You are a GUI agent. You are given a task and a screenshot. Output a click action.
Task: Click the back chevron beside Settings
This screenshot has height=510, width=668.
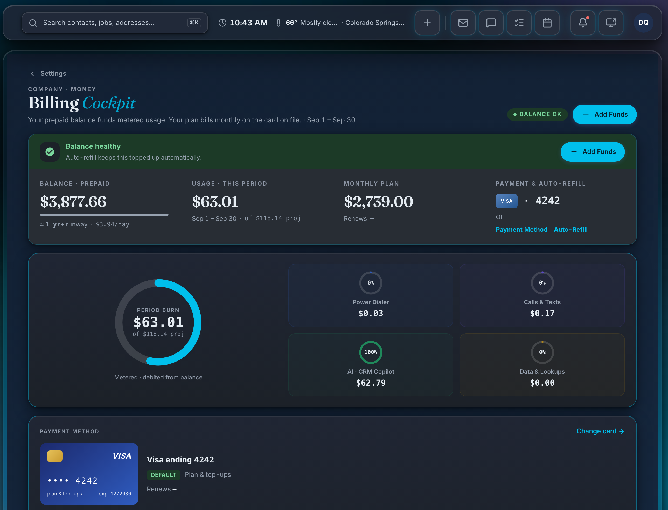coord(32,74)
